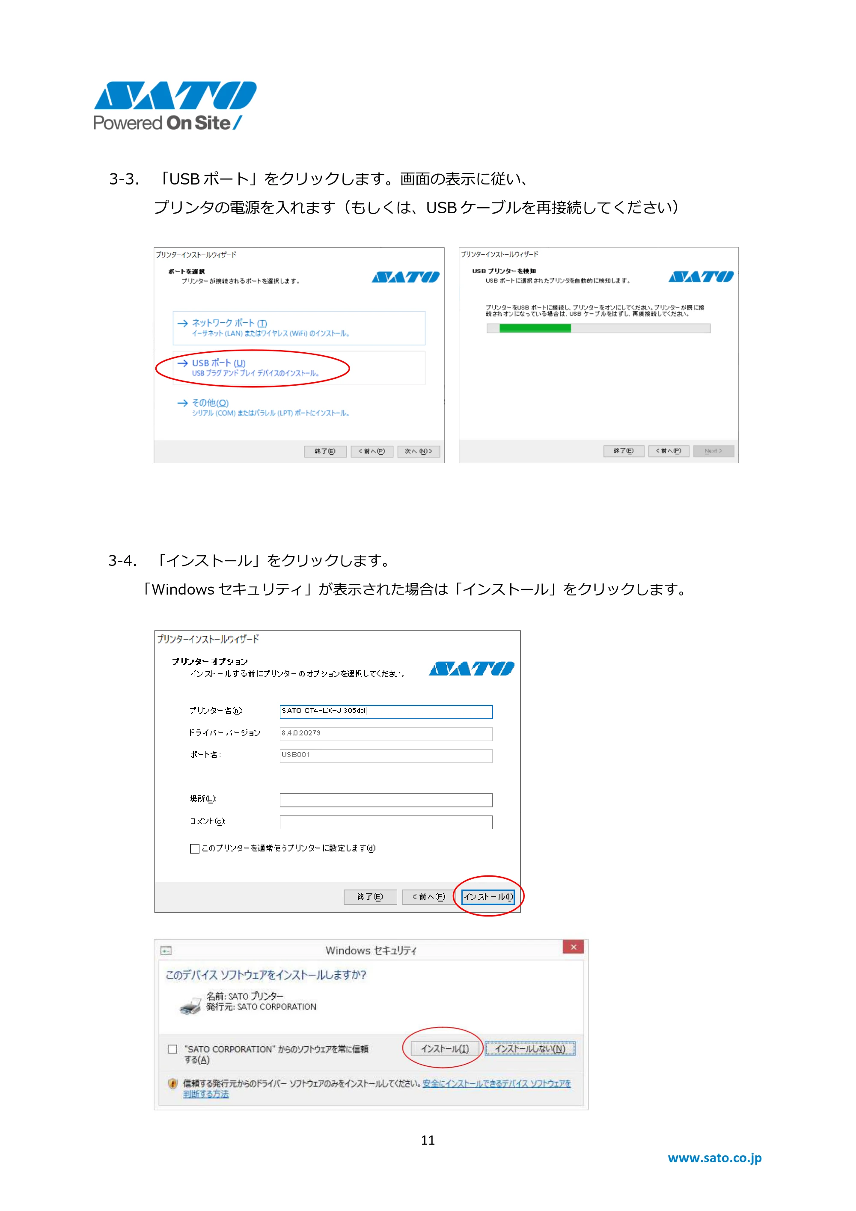Click 名前: SATO プリンター text
The width and height of the screenshot is (856, 1211).
click(245, 996)
